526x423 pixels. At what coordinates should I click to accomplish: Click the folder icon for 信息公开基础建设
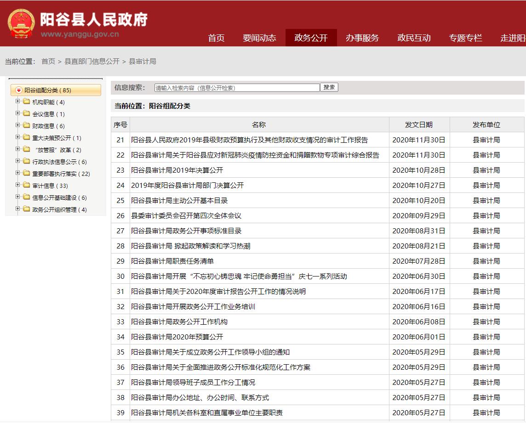pos(27,197)
